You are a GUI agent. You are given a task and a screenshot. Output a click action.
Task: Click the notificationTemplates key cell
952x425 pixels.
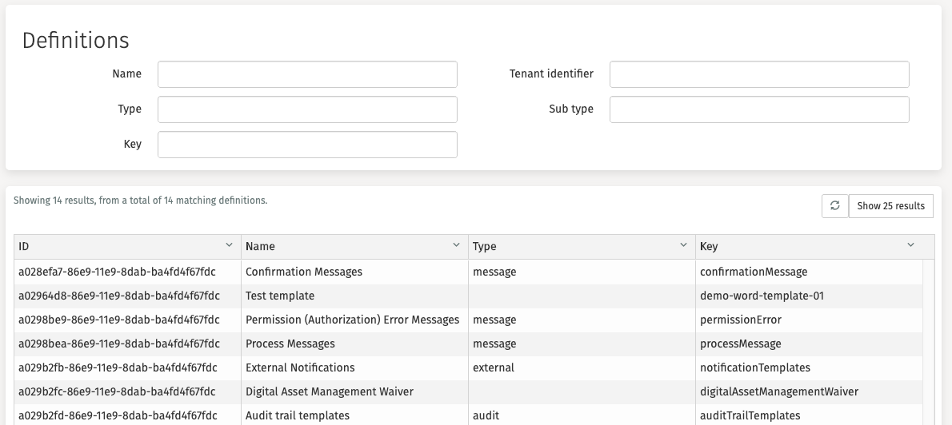pyautogui.click(x=755, y=367)
